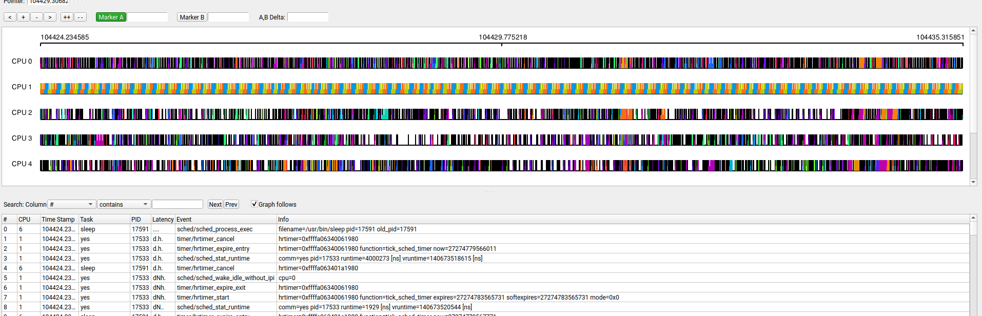982x316 pixels.
Task: Select the sched_process_exec event row
Action: coord(214,229)
